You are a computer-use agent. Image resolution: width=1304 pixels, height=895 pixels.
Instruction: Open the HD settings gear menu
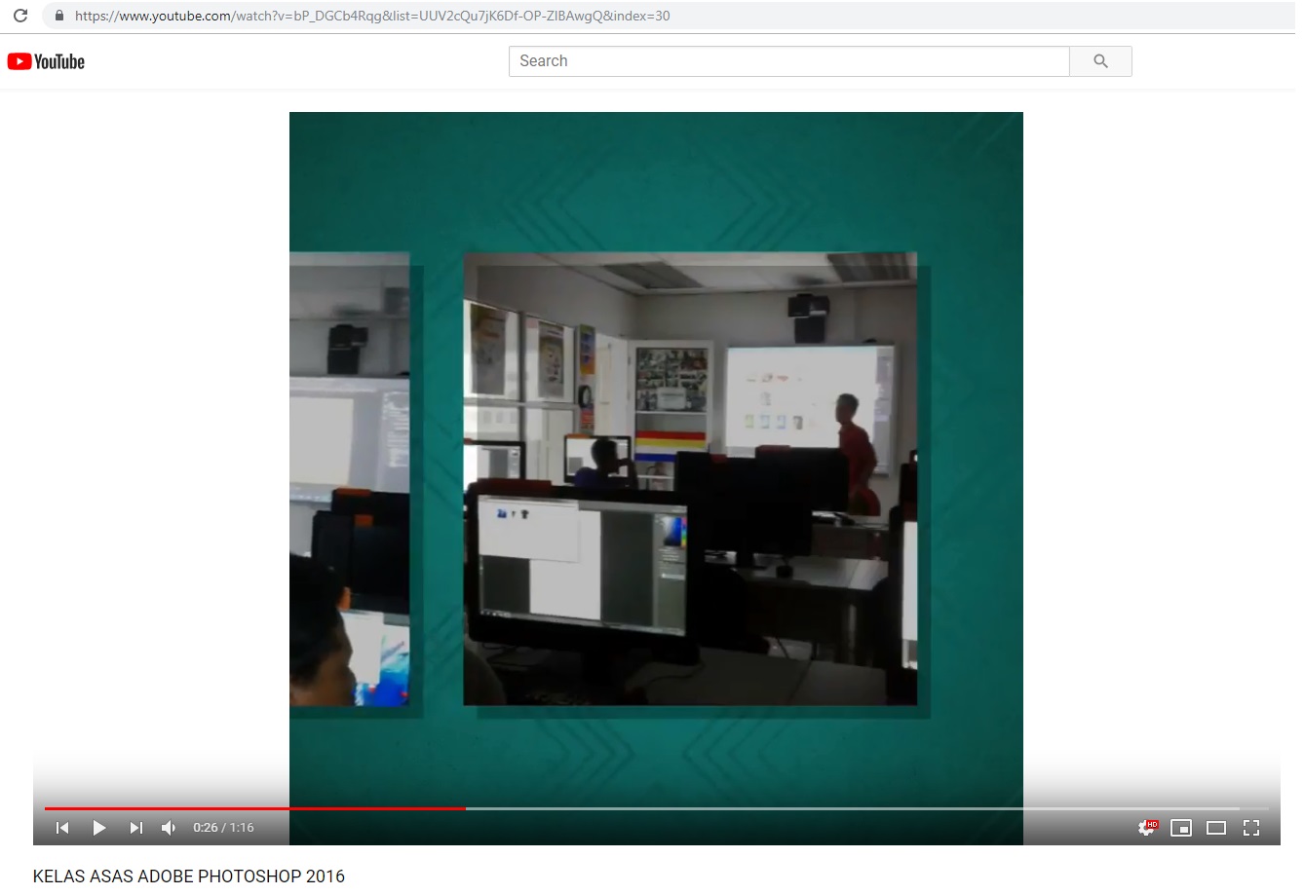click(1147, 828)
